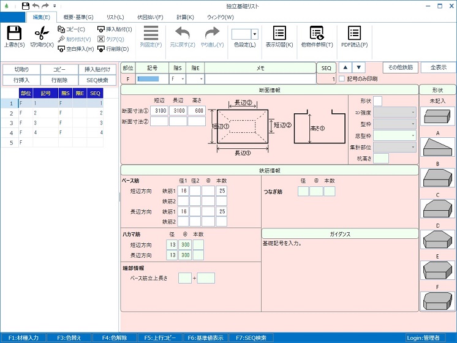
Task: Click the コピー(C) ribbon icon
Action: [x=61, y=29]
